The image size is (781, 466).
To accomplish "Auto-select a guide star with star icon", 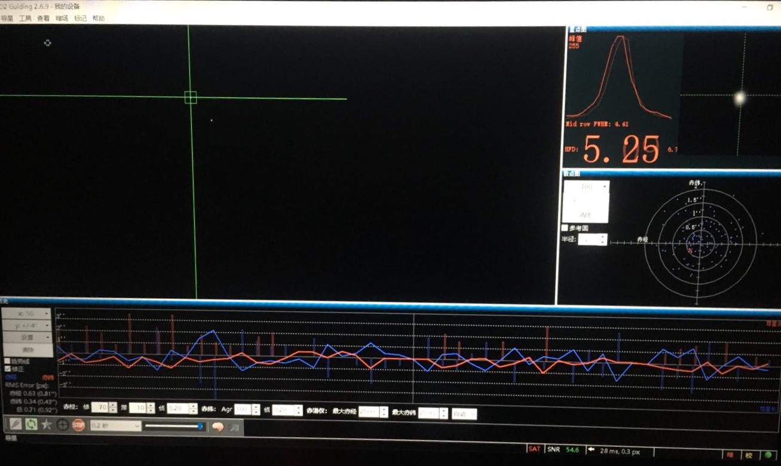I will pyautogui.click(x=47, y=425).
